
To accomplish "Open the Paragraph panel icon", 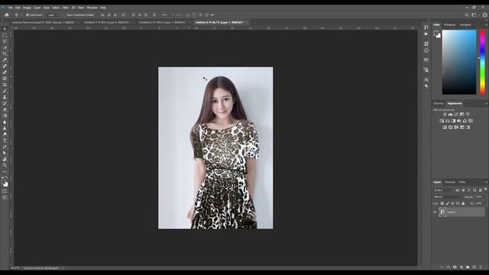I will (426, 86).
